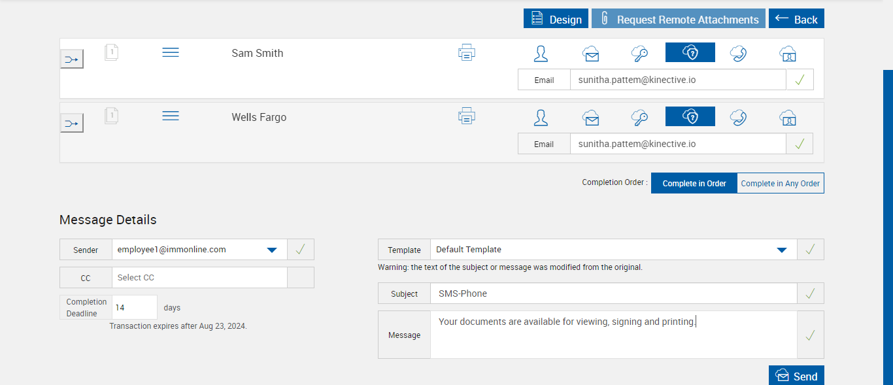This screenshot has height=385, width=893.
Task: Click the document pages icon for Sam Smith
Action: point(111,52)
